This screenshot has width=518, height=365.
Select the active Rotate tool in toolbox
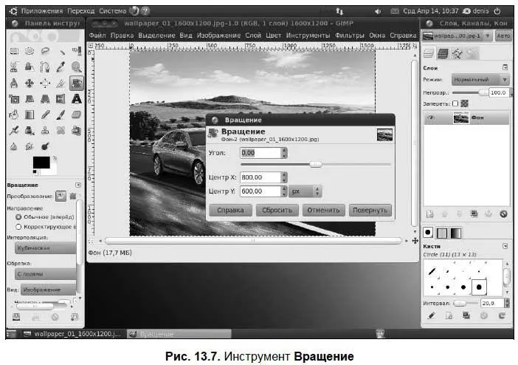coord(76,83)
